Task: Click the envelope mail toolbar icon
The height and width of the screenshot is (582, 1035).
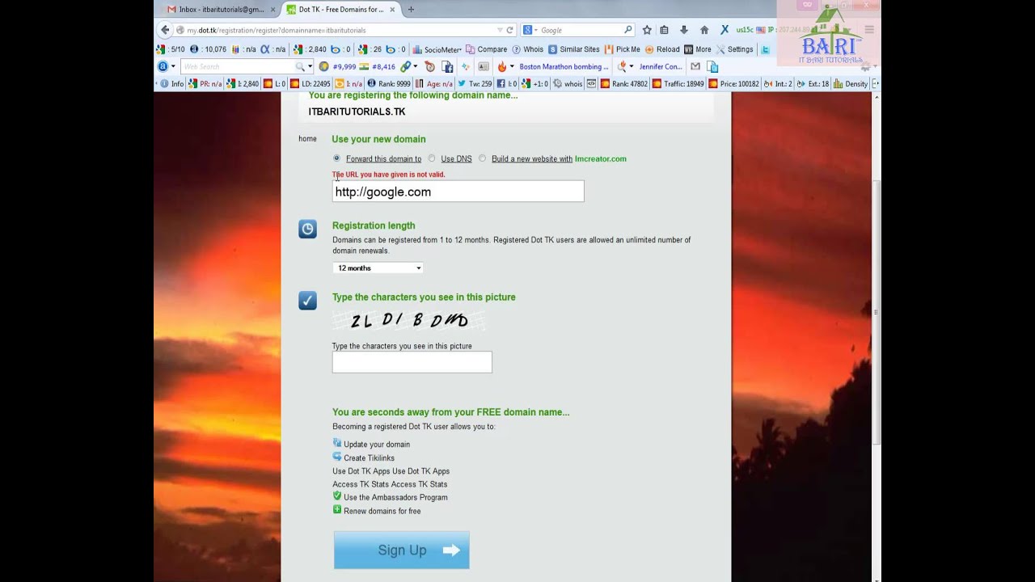Action: pyautogui.click(x=695, y=66)
